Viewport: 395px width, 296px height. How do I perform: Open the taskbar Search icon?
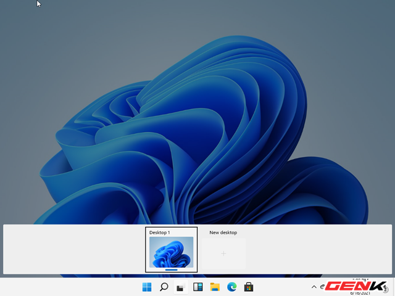click(x=164, y=287)
